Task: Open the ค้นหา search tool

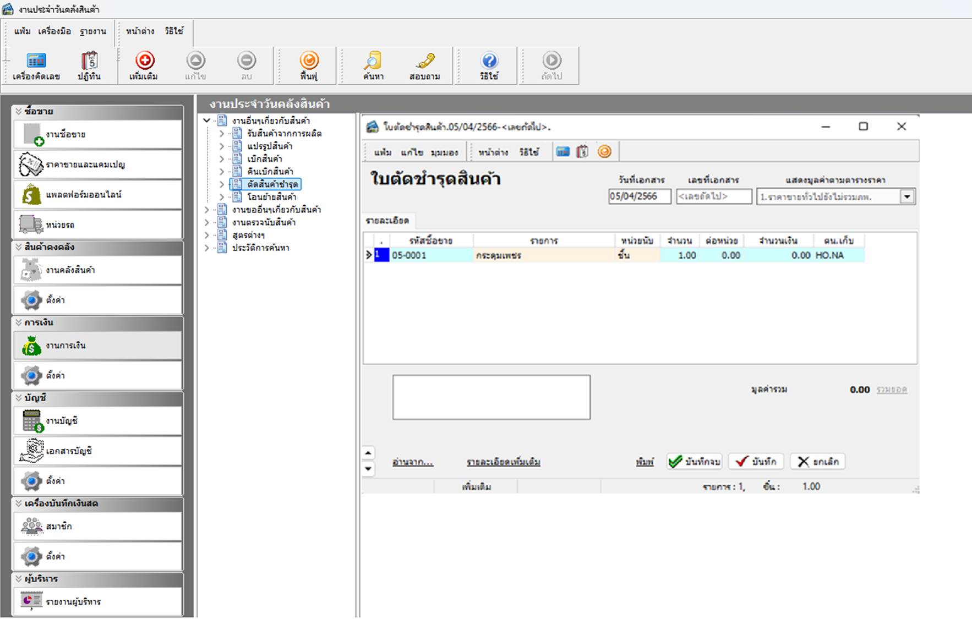Action: pyautogui.click(x=373, y=66)
